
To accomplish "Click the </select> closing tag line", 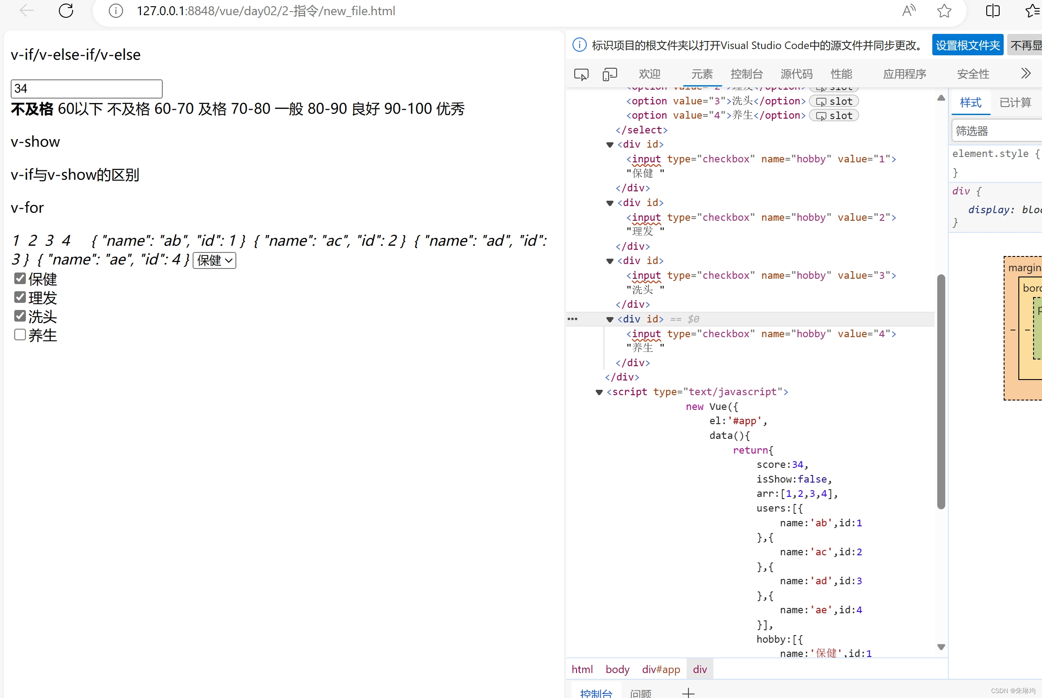I will 641,130.
